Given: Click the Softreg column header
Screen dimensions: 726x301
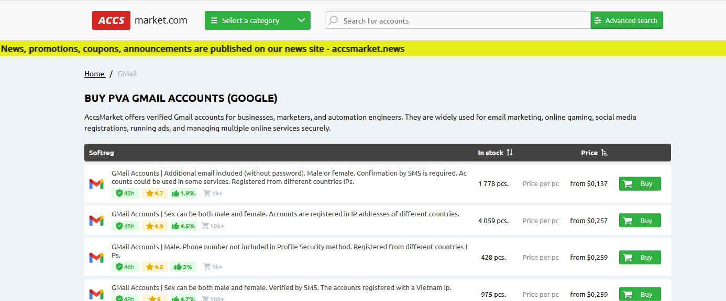Looking at the screenshot, I should tap(102, 153).
